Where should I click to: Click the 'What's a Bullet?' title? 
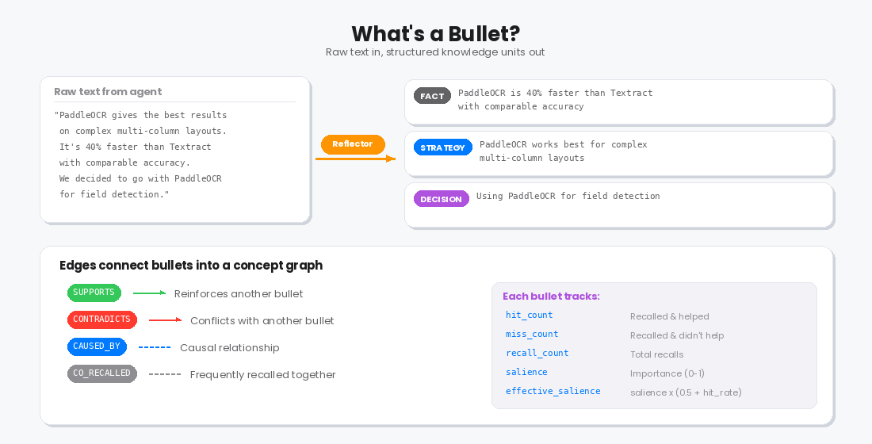tap(435, 33)
